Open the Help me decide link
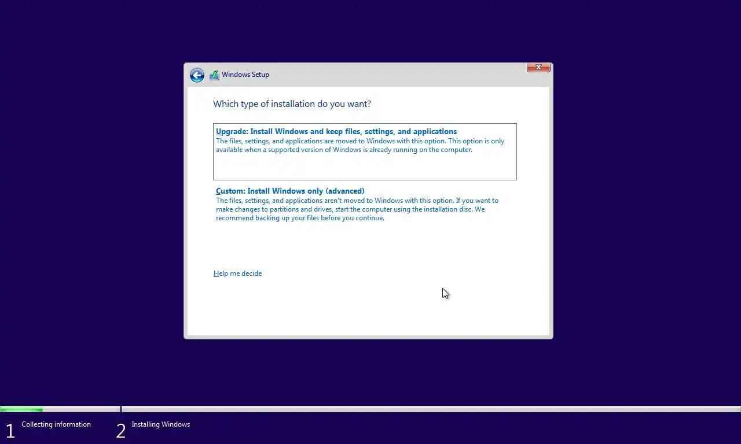Screen dimensions: 741x444 (x=237, y=273)
